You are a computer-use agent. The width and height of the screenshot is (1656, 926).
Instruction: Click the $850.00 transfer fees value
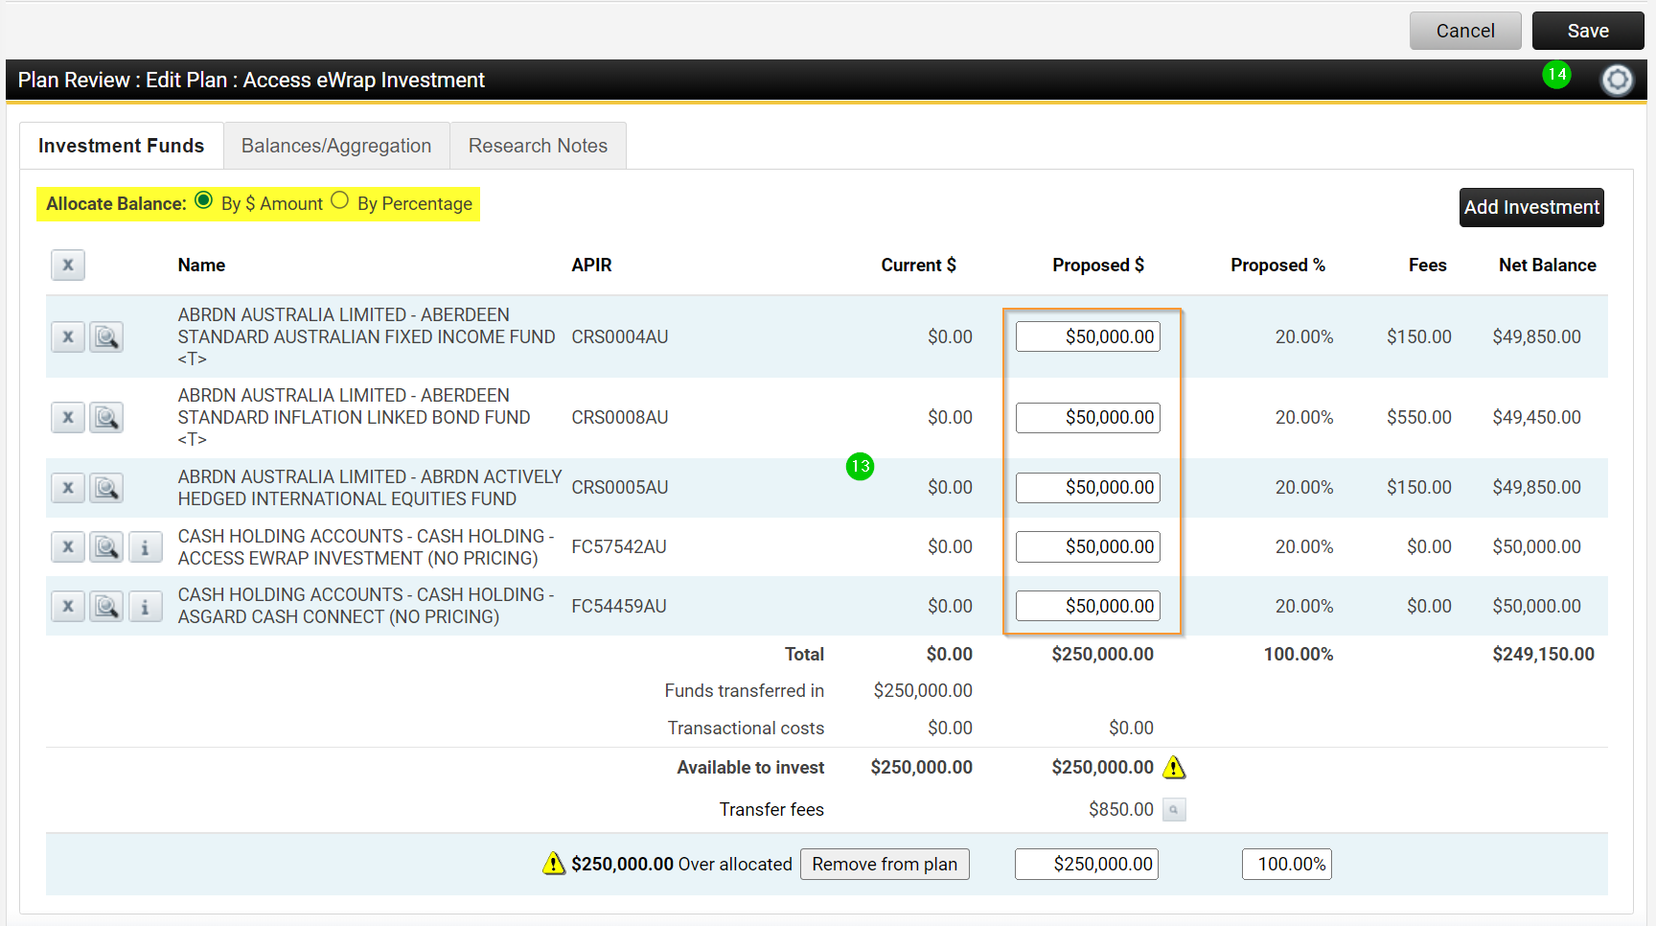1121,809
